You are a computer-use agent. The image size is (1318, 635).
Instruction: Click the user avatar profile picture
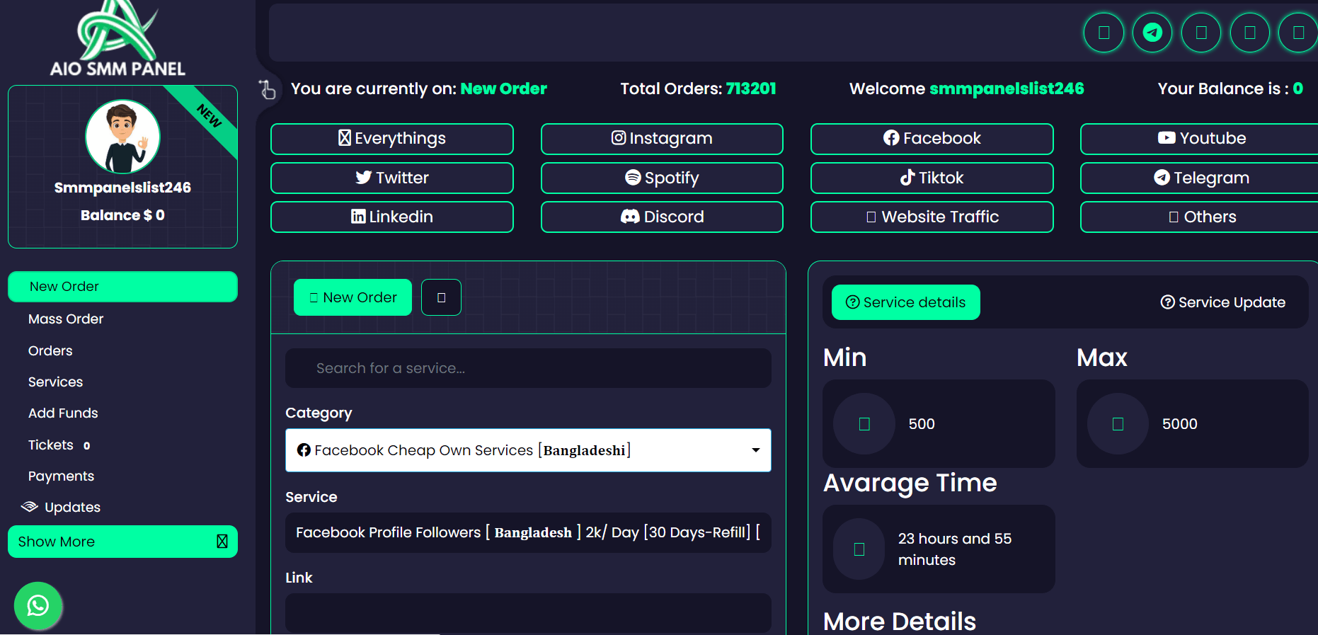point(122,137)
